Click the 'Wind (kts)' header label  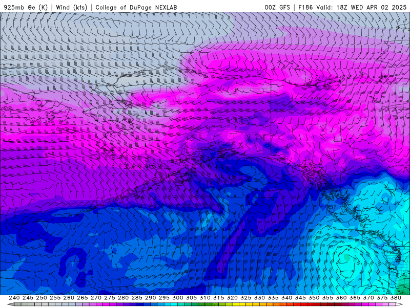[x=72, y=7]
